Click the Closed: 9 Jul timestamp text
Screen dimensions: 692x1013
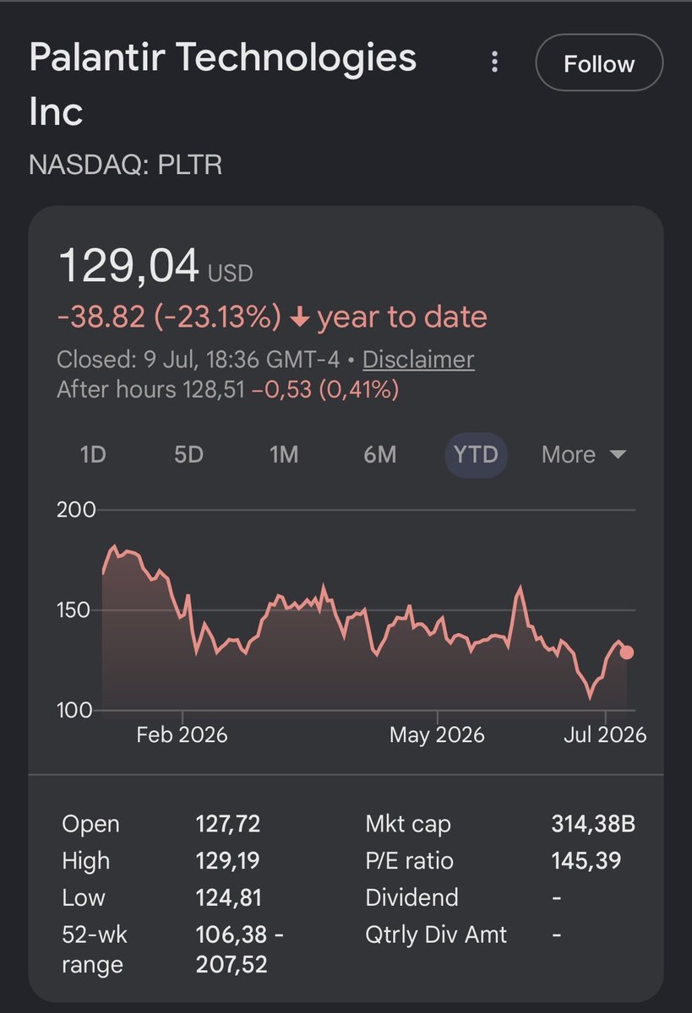tap(198, 360)
